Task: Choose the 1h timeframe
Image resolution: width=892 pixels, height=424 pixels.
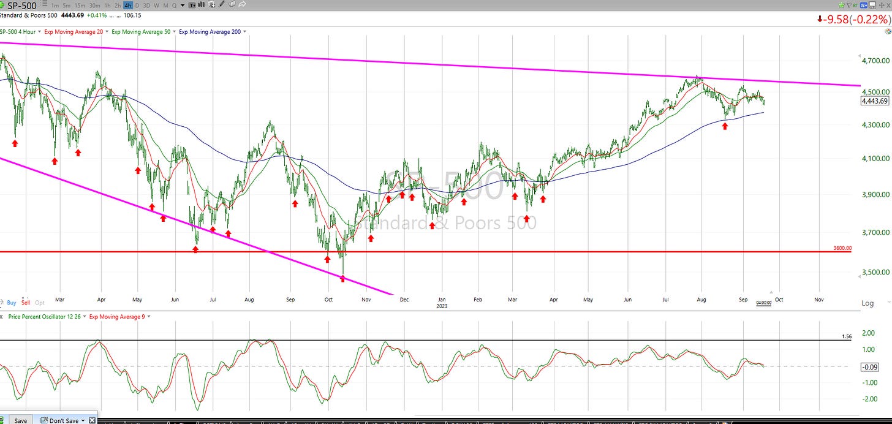Action: click(x=107, y=6)
